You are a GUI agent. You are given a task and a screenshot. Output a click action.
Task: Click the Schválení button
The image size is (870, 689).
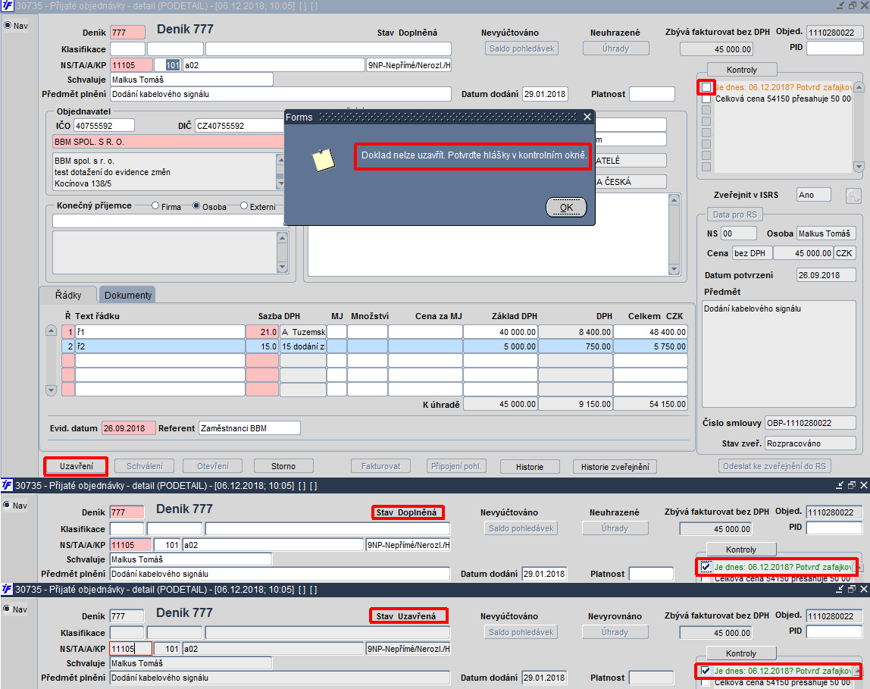point(144,466)
